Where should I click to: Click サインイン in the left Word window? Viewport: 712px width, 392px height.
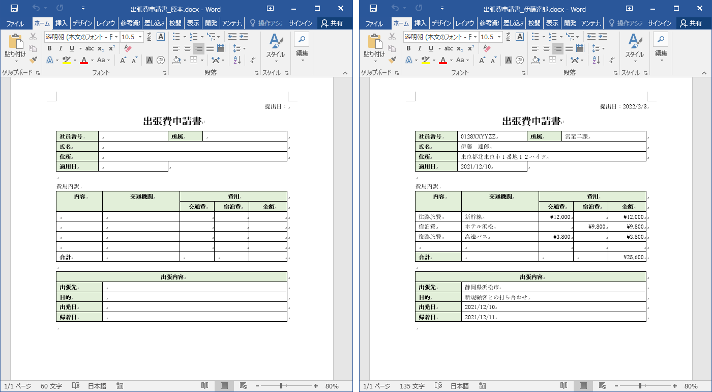click(x=301, y=23)
